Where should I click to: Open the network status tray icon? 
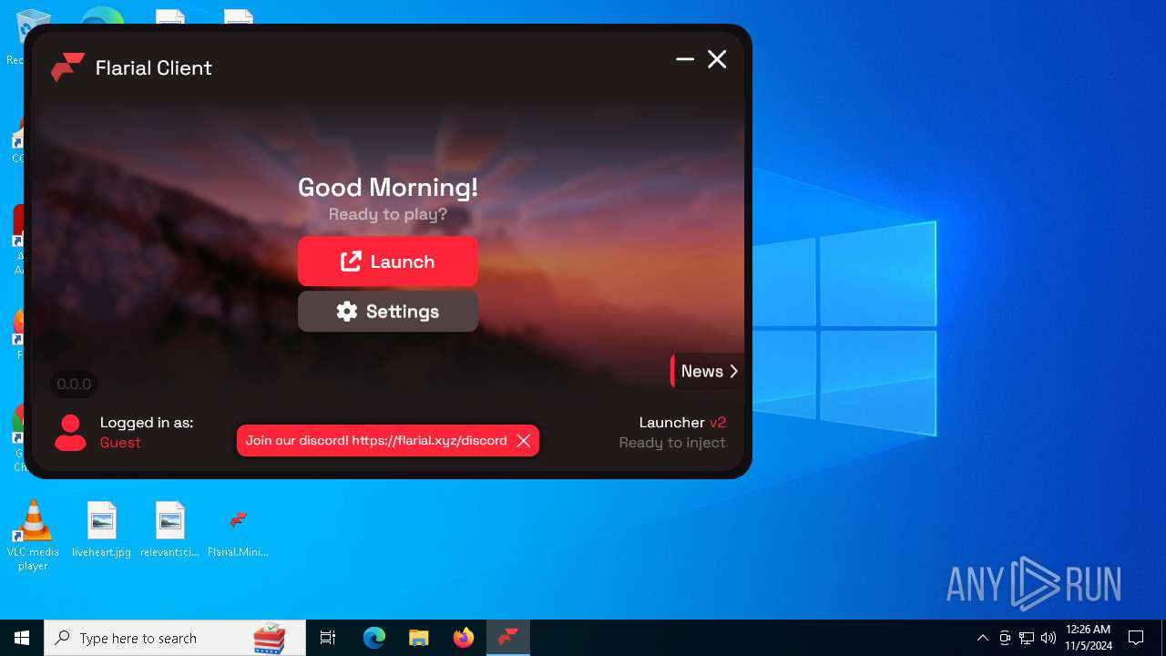(x=1027, y=638)
